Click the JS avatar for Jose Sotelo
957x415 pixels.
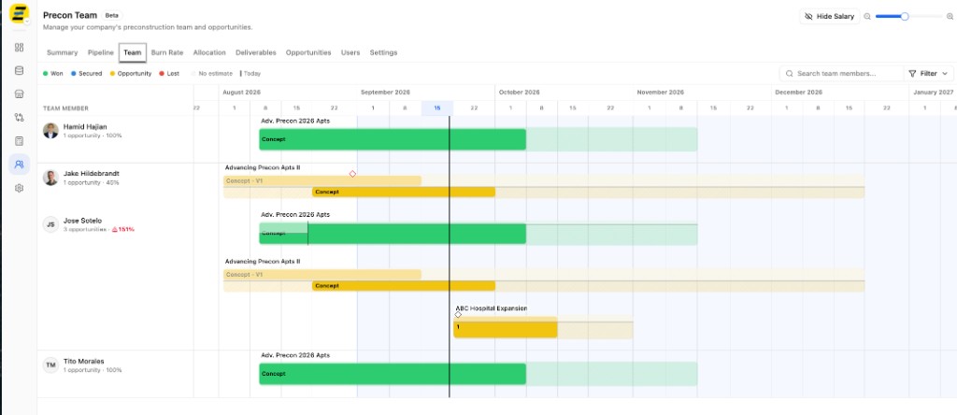50,224
